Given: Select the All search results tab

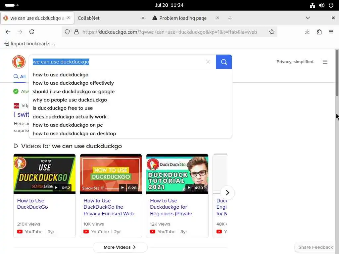Looking at the screenshot, I should pos(20,76).
